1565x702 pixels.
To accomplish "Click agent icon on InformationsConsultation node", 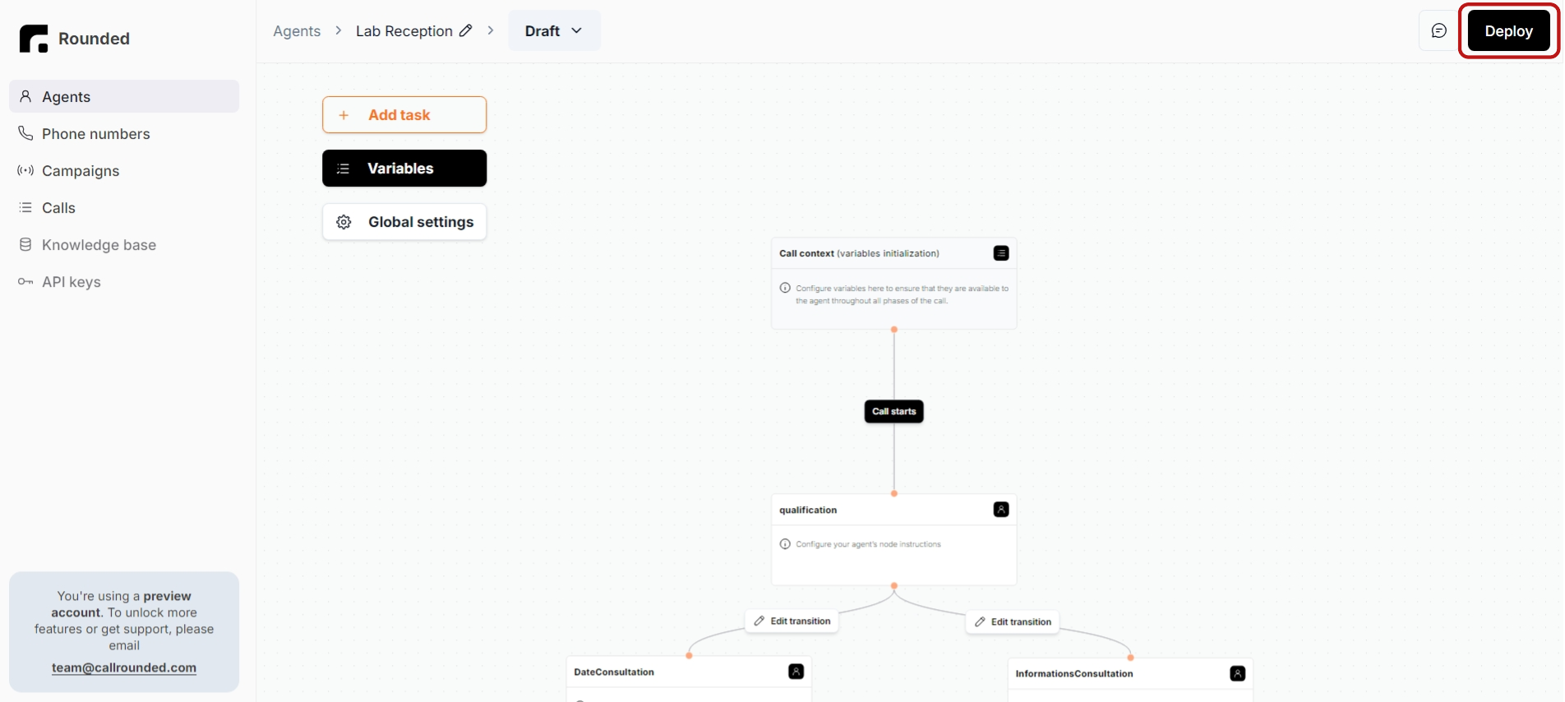I will [1237, 673].
